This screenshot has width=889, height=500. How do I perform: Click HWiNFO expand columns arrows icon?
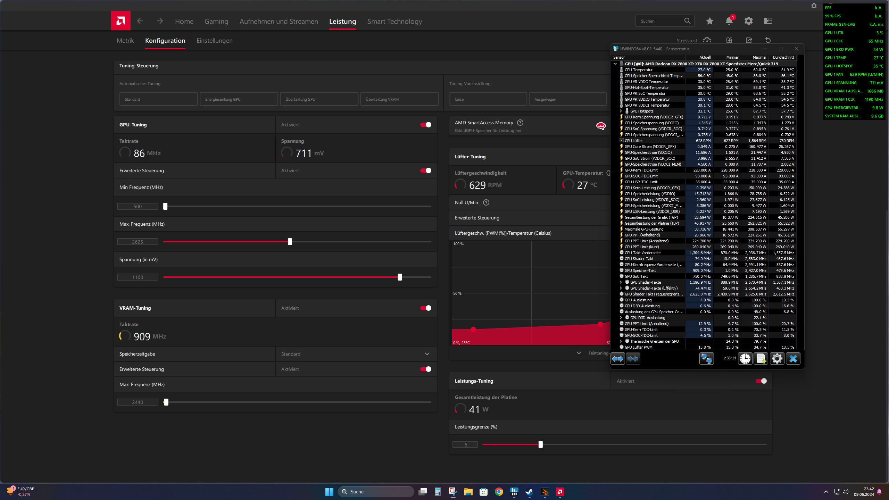617,358
